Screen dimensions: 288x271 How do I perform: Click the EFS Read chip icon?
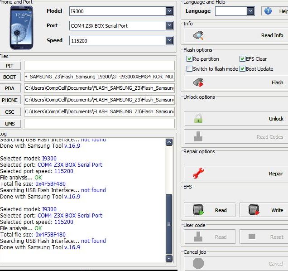[x=198, y=210]
